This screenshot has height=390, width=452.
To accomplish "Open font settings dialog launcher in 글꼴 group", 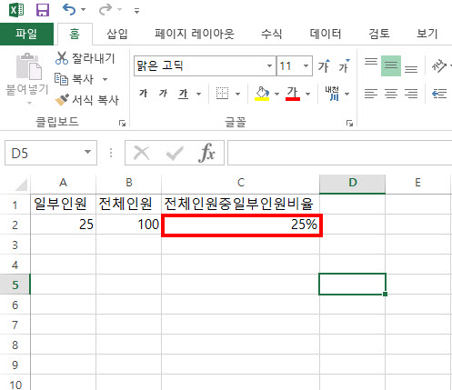I will pyautogui.click(x=350, y=123).
